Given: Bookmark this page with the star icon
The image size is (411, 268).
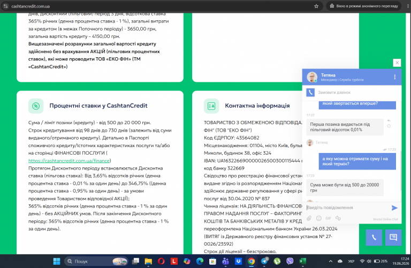Looking at the screenshot, I should (316, 6).
